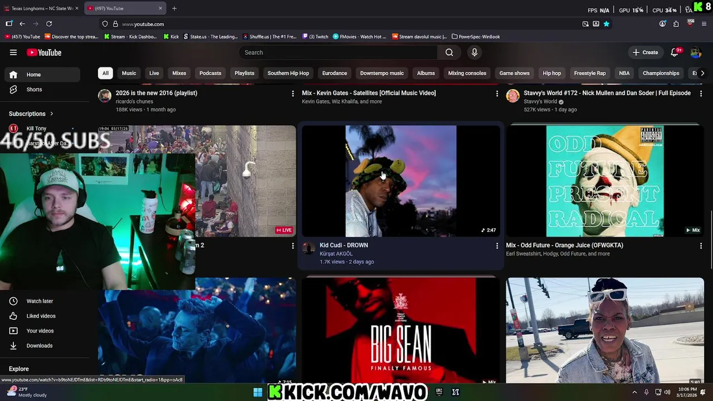Open options for the live stream video
713x401 pixels.
[292, 246]
